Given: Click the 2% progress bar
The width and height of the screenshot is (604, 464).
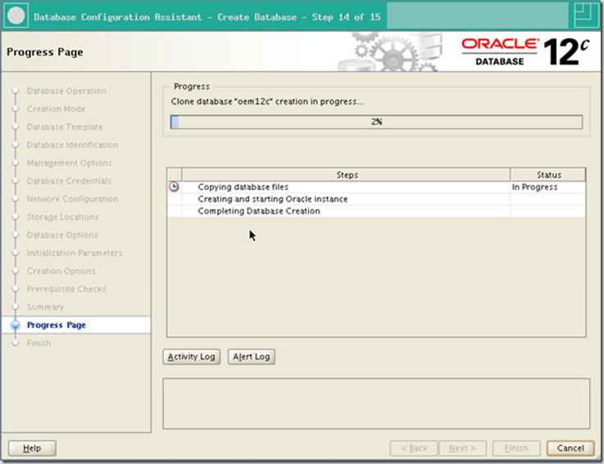Looking at the screenshot, I should point(376,122).
